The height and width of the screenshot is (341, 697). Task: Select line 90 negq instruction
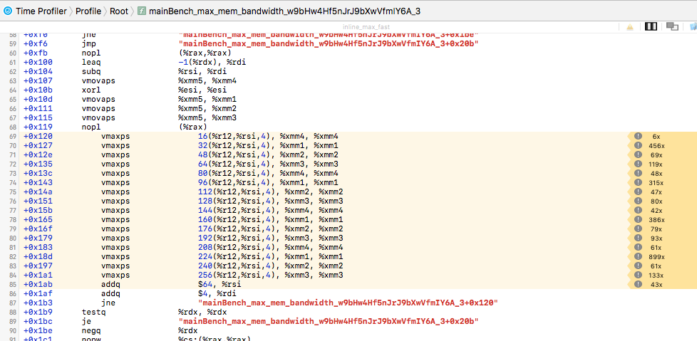(x=91, y=331)
